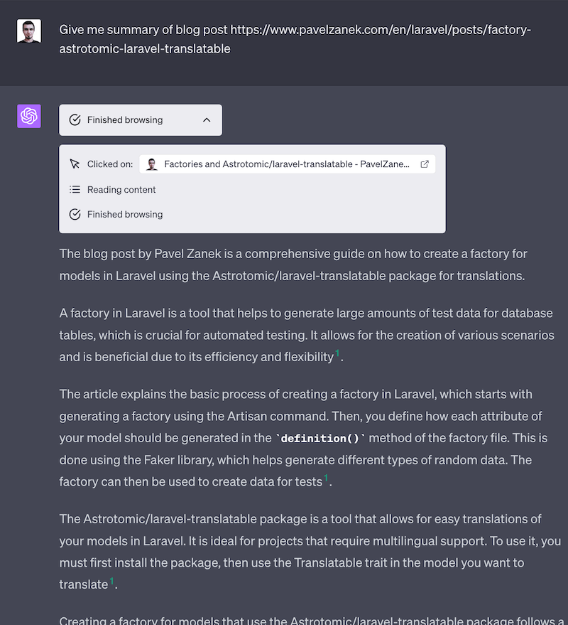Click the list icon beside Reading content
The image size is (568, 625).
coord(75,190)
